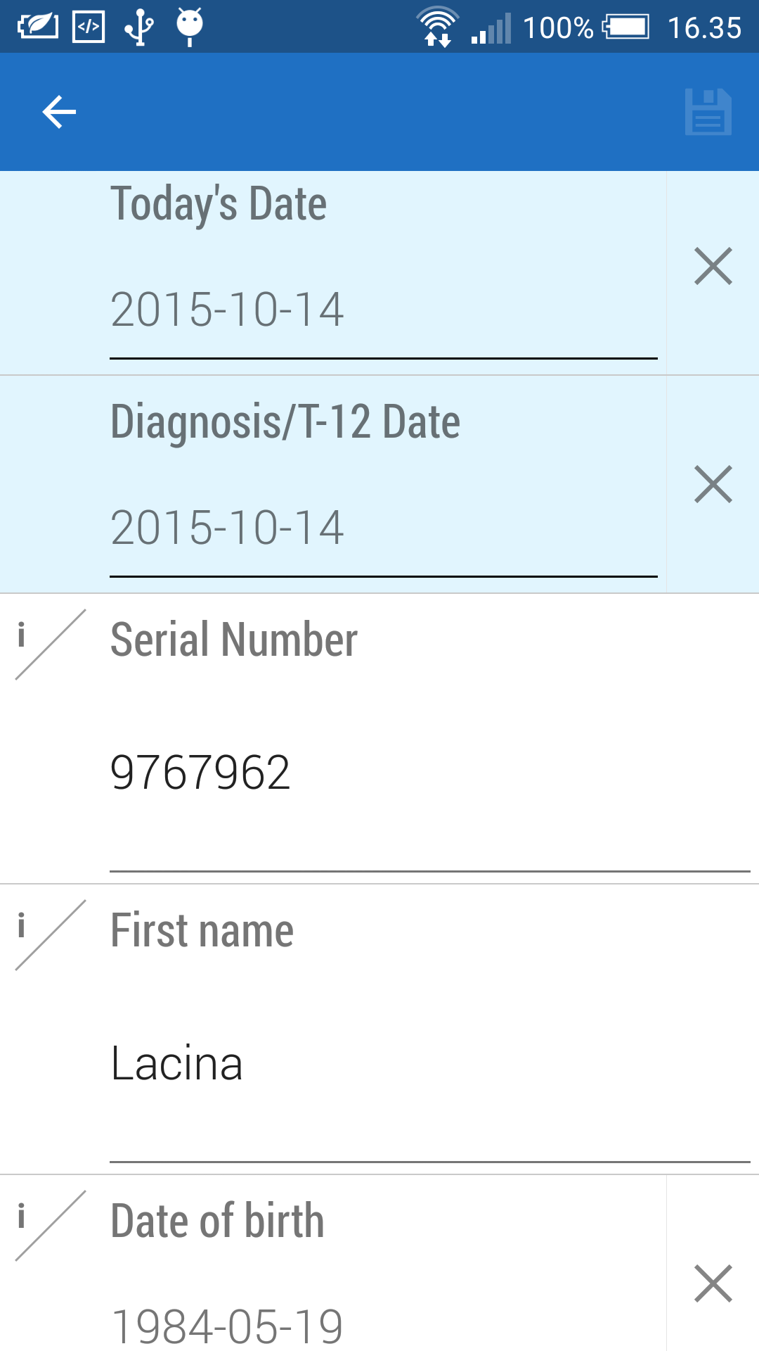The height and width of the screenshot is (1351, 759).
Task: Tap the Android debug status icon
Action: pos(189,27)
